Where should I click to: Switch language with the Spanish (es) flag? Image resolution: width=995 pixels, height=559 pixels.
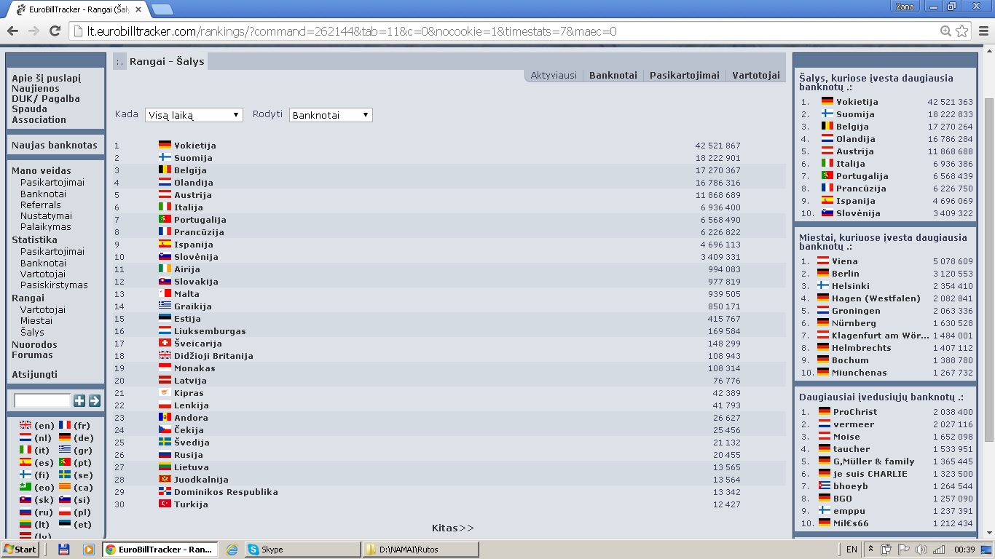(25, 463)
